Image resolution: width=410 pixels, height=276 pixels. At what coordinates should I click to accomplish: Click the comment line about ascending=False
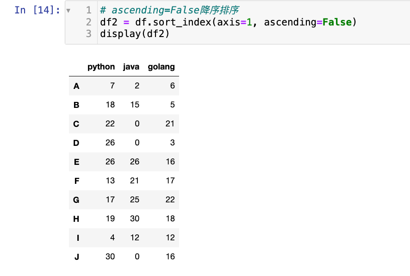click(x=169, y=10)
